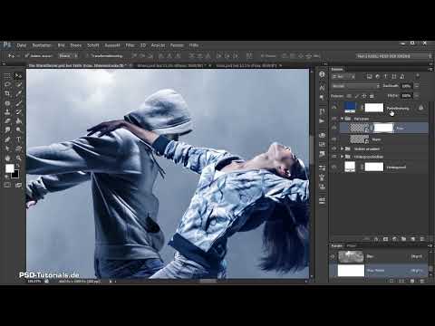Select the Type tool
Viewport: 435px width, 326px height.
[x=18, y=139]
